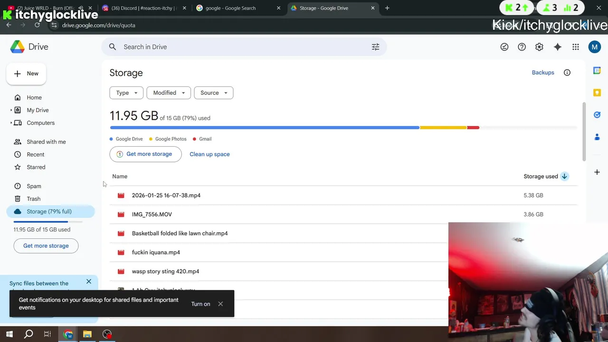Open a new browser tab
608x342 pixels.
[x=387, y=8]
